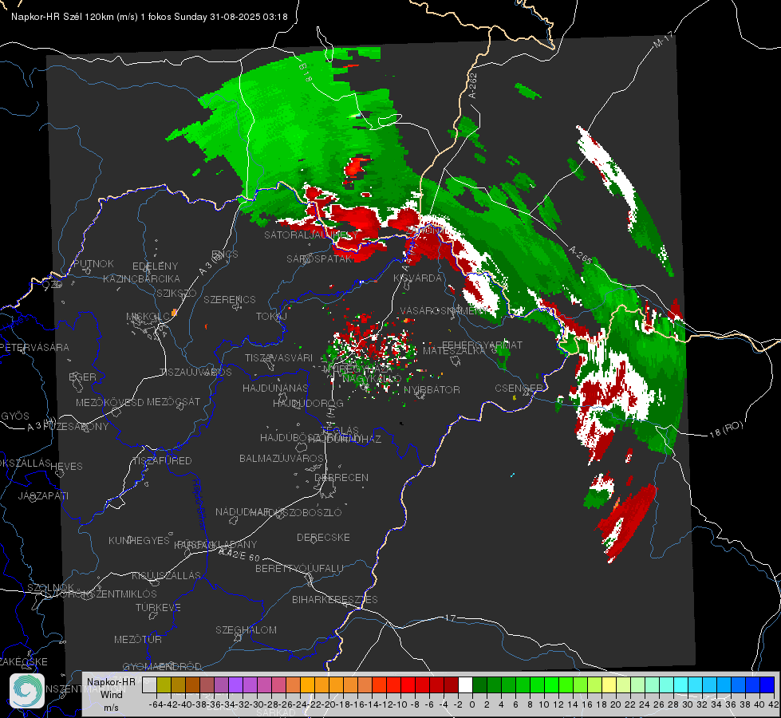Pick the dark red swatch between -4 and -2
This screenshot has height=718, width=781.
[x=451, y=684]
